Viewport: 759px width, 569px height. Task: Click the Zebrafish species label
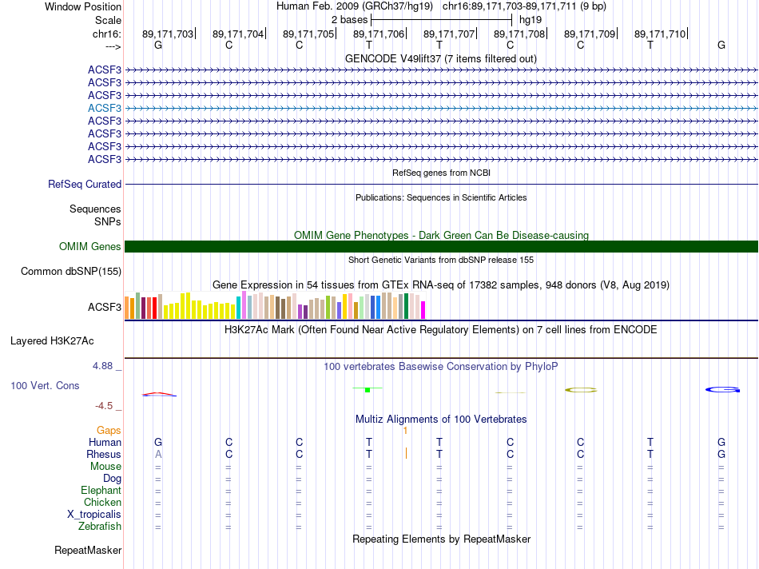[100, 527]
